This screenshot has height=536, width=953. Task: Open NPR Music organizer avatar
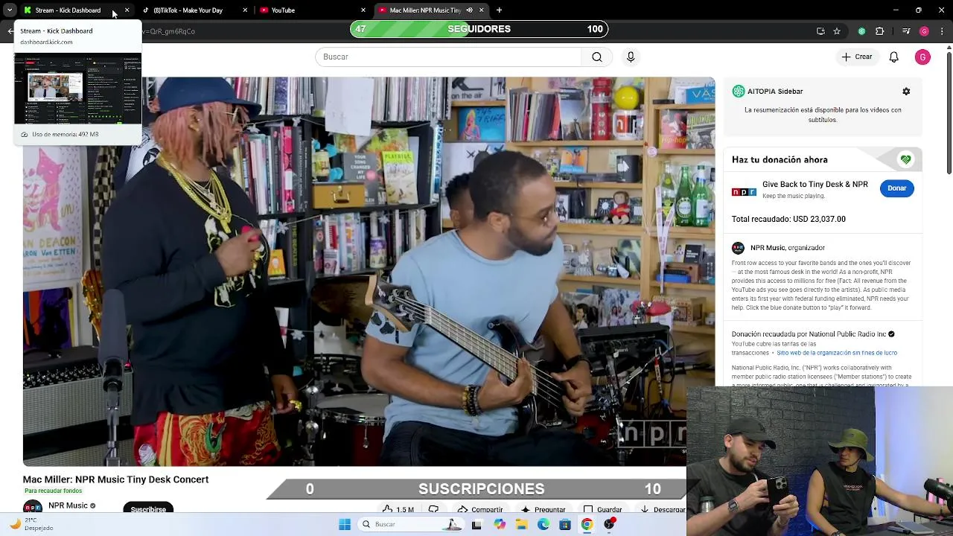738,248
